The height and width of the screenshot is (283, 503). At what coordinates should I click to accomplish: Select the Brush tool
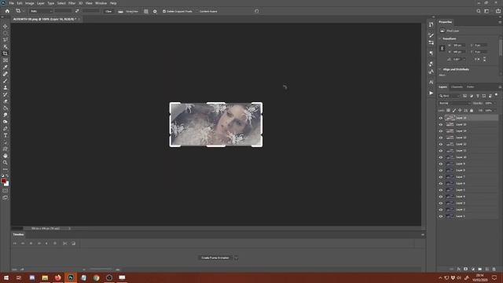click(x=6, y=81)
